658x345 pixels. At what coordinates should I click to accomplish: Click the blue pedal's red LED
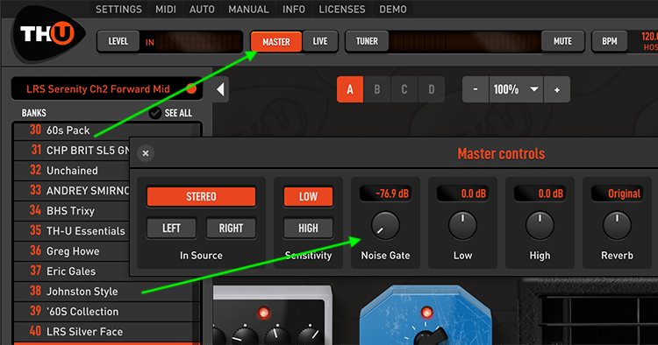pyautogui.click(x=426, y=313)
